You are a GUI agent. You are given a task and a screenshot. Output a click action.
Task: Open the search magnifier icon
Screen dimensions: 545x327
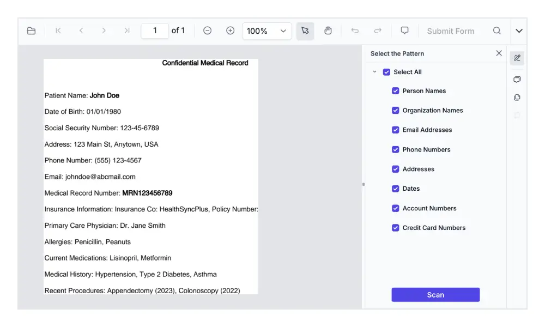496,31
